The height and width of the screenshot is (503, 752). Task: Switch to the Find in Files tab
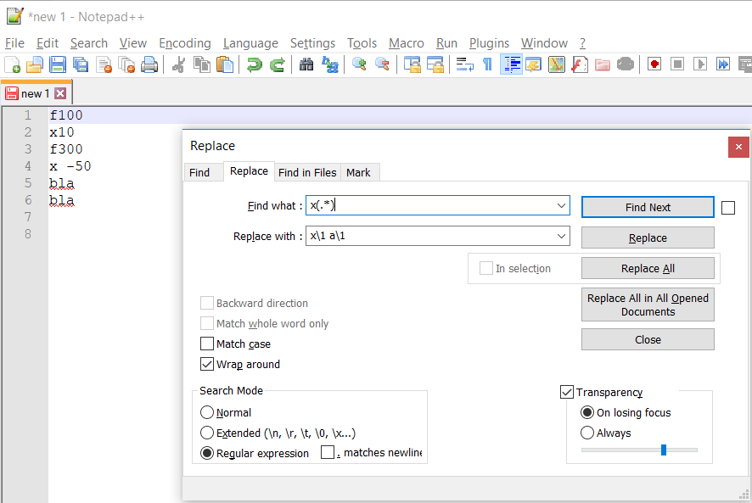(307, 172)
